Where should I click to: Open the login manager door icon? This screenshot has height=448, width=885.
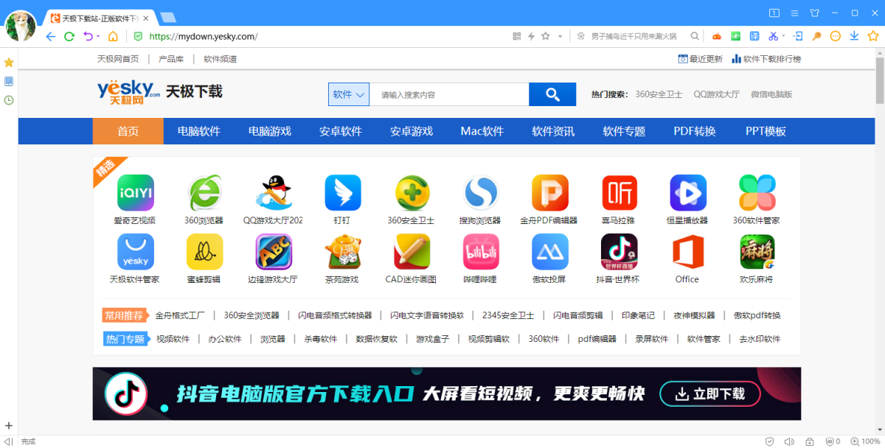[798, 36]
